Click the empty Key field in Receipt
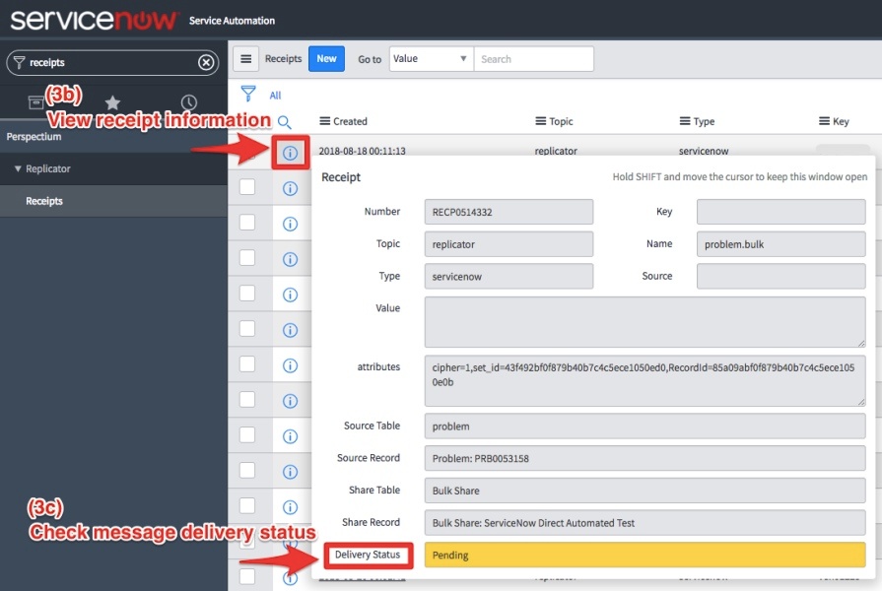The width and height of the screenshot is (882, 591). pyautogui.click(x=780, y=212)
